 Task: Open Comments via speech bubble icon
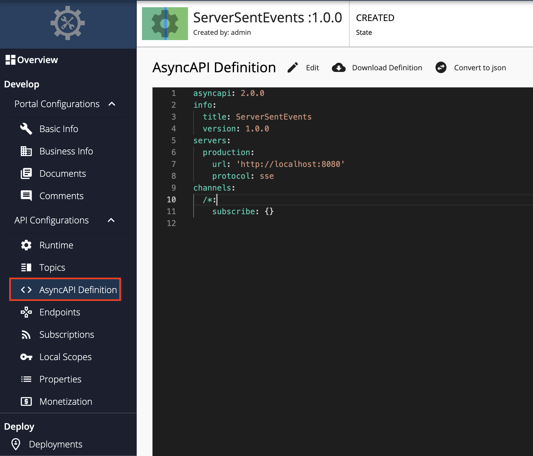coord(26,195)
